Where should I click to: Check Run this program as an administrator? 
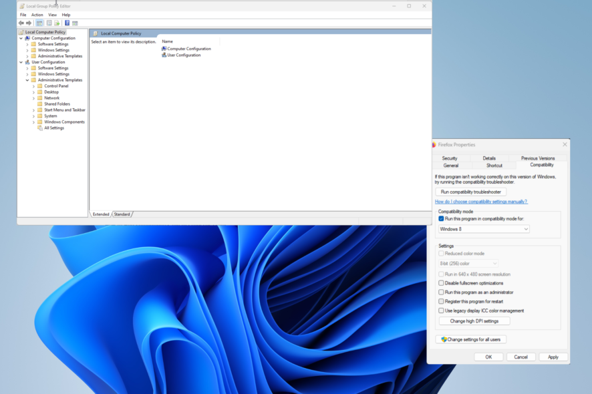click(x=440, y=292)
